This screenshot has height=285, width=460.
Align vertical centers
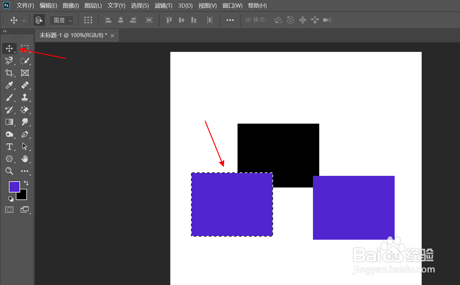(x=181, y=20)
